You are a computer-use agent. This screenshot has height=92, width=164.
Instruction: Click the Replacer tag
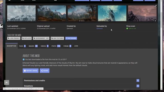(x=27, y=38)
